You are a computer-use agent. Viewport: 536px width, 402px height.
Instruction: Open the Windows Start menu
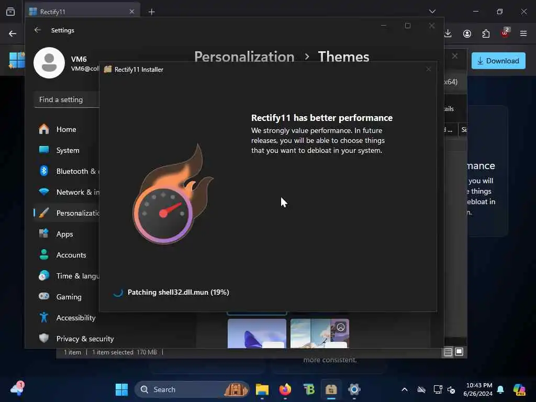(x=121, y=389)
